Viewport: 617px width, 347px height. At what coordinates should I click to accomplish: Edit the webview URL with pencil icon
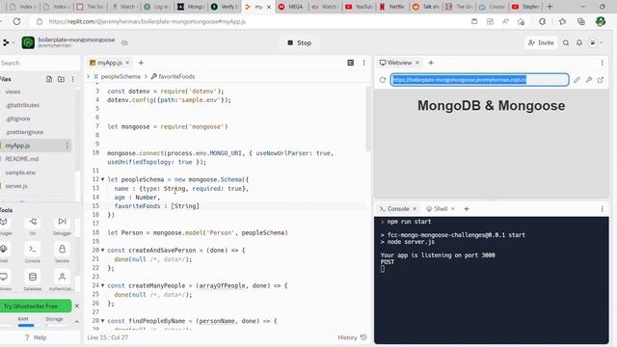click(x=577, y=80)
